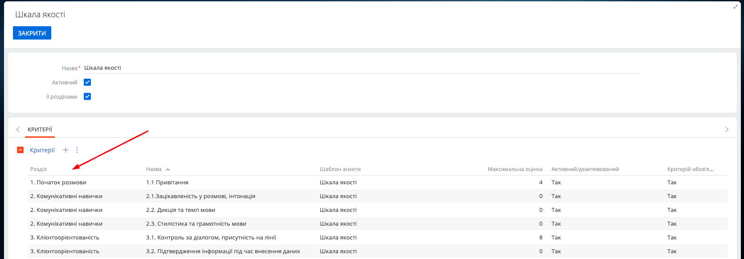The image size is (744, 259).
Task: Select 2.3. Стилістика та грамотність мови row
Action: pyautogui.click(x=378, y=224)
